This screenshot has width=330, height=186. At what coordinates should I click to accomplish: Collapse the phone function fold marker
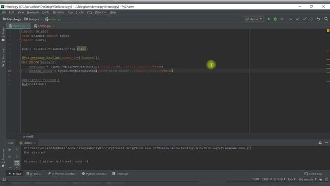click(x=21, y=62)
